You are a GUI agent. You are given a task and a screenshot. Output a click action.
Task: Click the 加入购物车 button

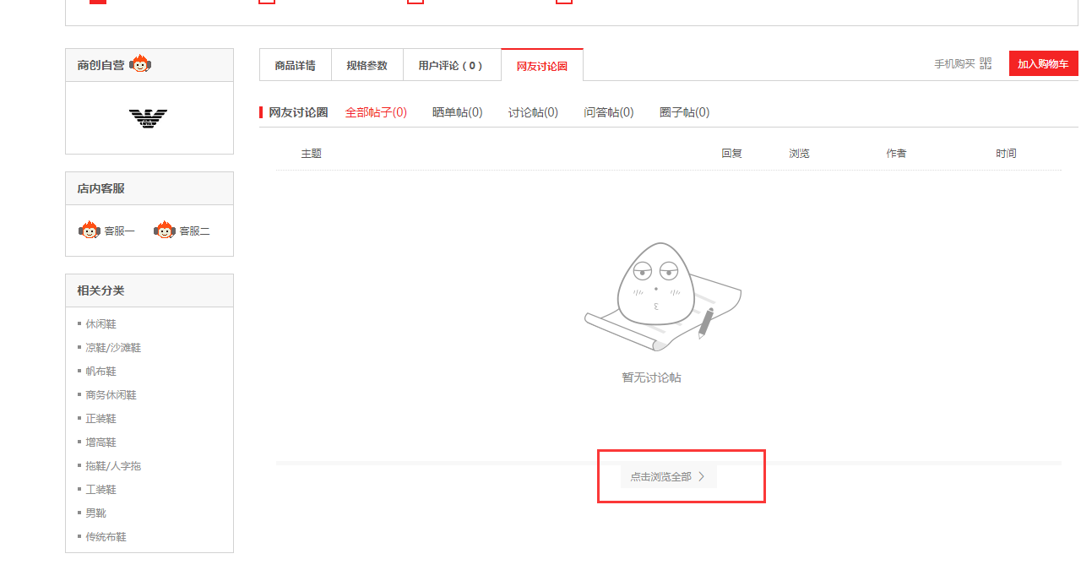coord(1043,63)
